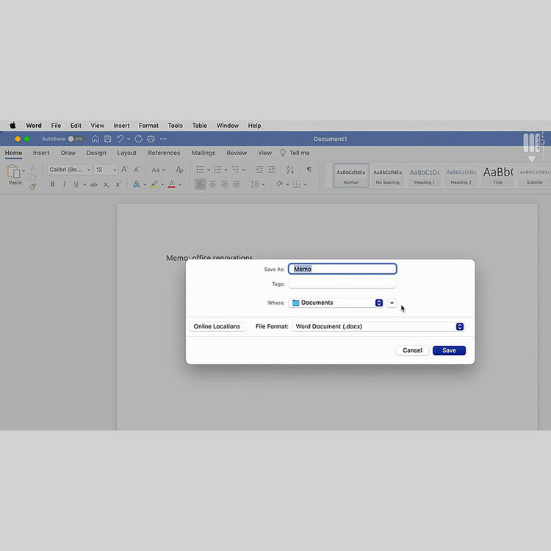
Task: Click the Online Locations button
Action: (217, 326)
